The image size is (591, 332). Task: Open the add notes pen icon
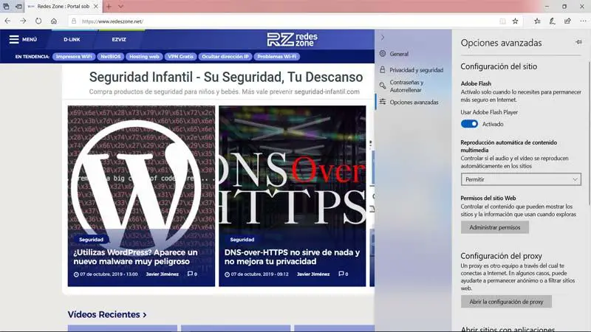[552, 21]
